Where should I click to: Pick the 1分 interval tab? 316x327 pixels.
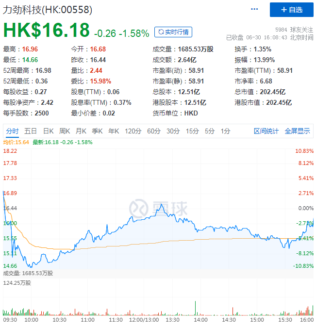(225, 131)
